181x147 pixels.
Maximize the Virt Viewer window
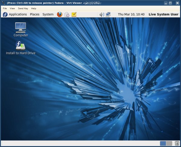[x=170, y=3]
